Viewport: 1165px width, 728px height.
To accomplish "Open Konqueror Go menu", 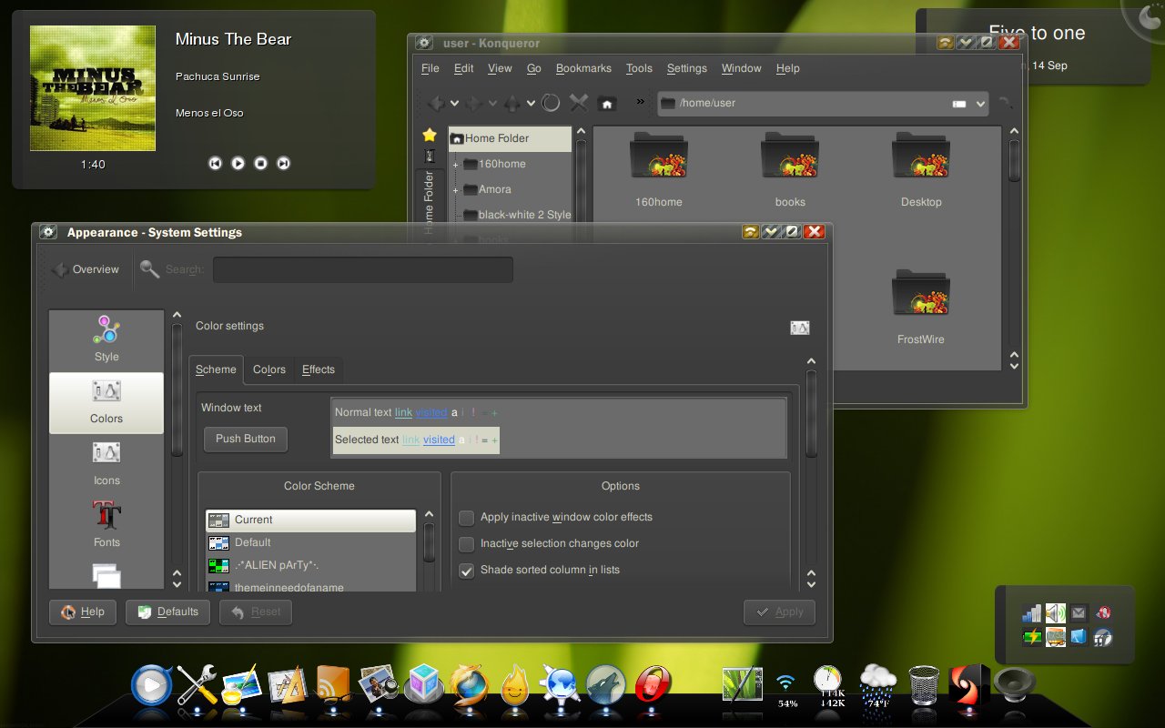I will (534, 68).
